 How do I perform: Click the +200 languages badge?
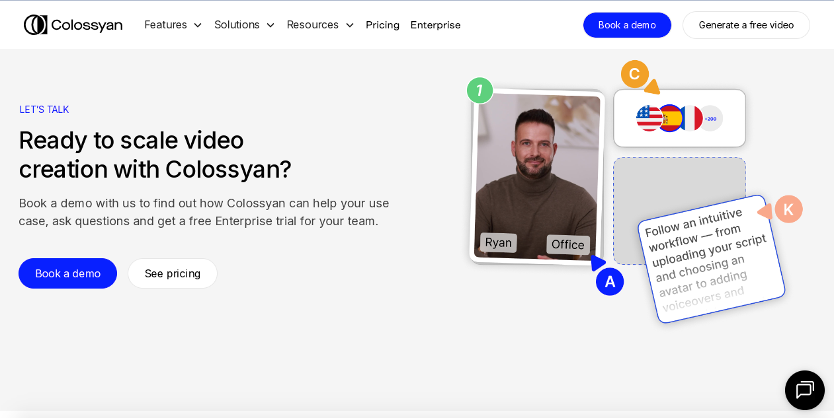[x=711, y=118]
